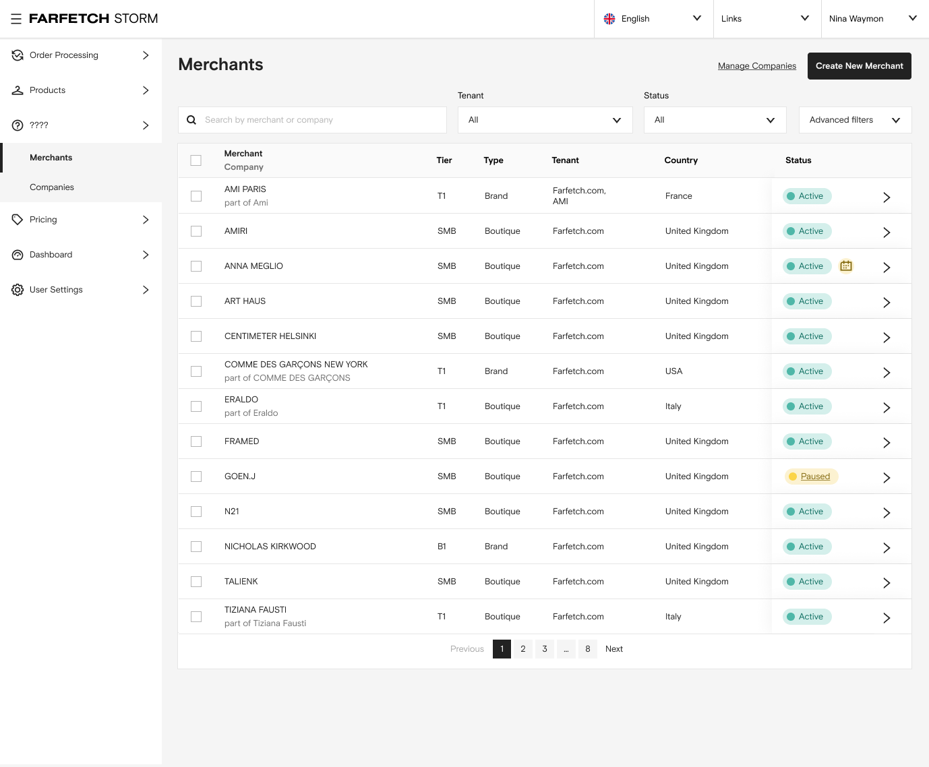Click the search magnifier icon

pos(191,120)
